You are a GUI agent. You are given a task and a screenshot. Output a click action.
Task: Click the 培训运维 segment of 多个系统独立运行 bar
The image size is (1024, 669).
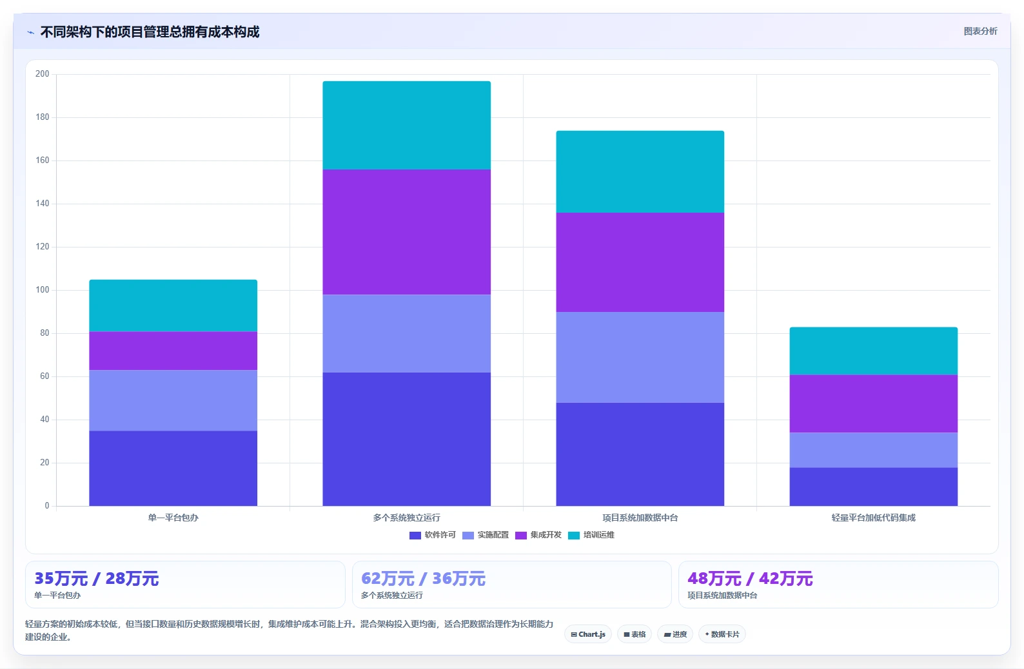(406, 126)
